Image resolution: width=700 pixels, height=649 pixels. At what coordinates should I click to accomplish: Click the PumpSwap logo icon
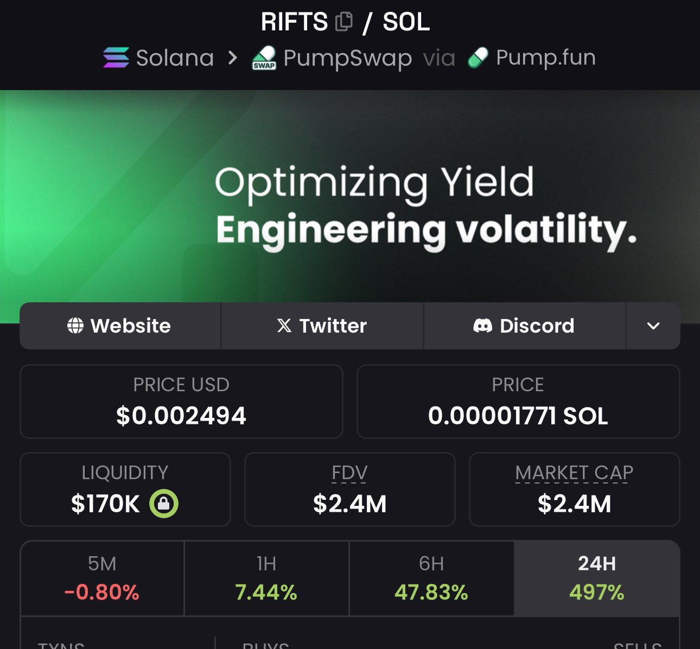tap(264, 58)
